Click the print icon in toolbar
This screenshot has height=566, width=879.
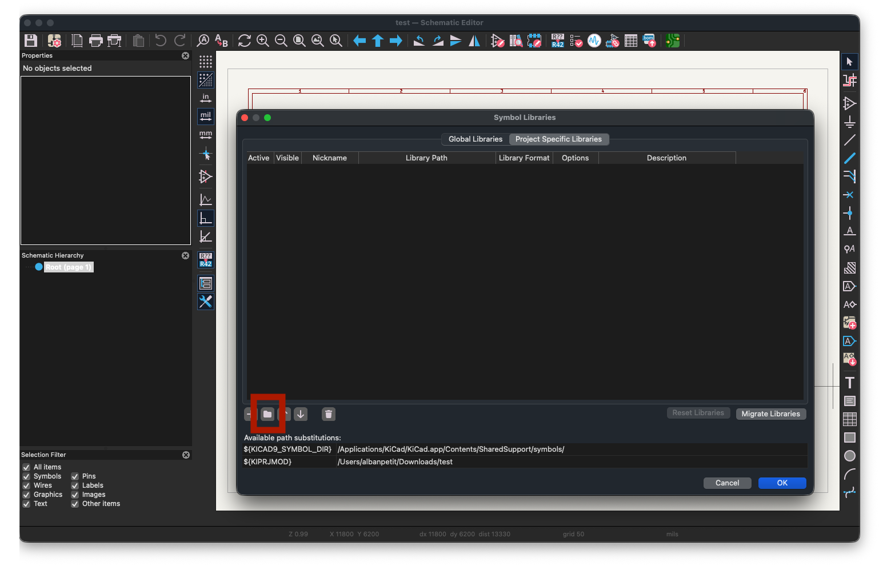96,41
